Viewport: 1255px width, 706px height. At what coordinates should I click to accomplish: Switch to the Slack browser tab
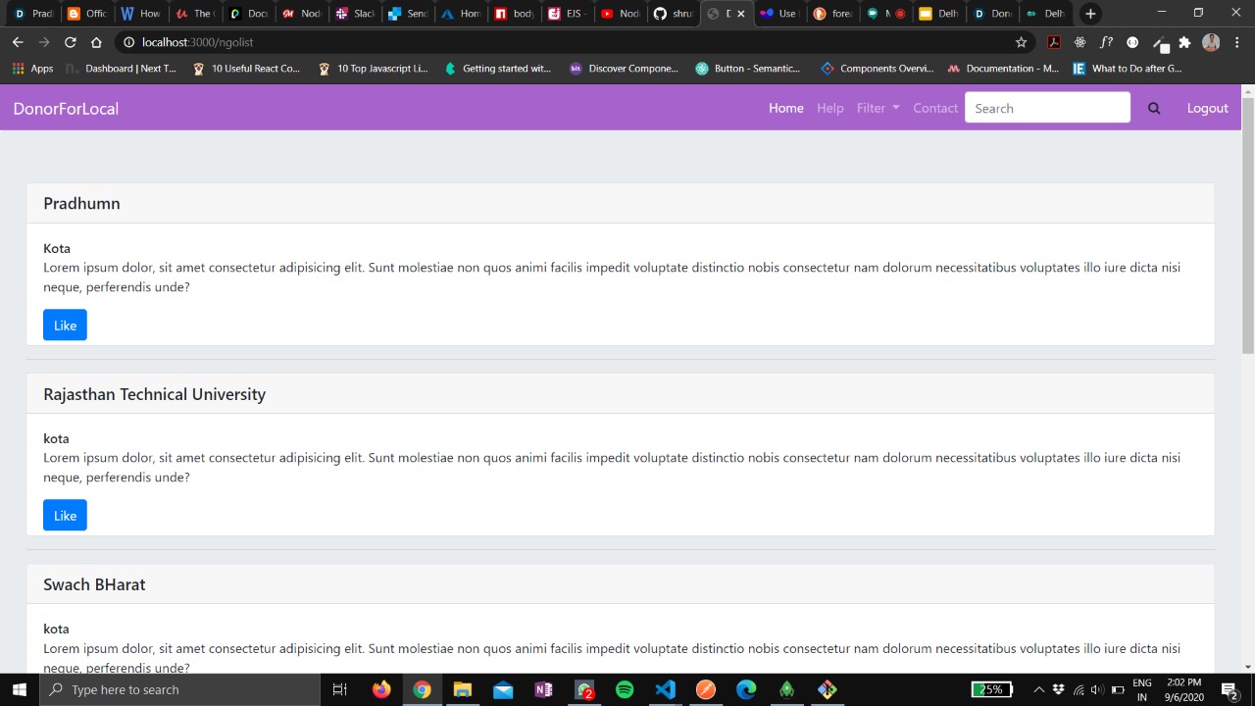coord(354,14)
